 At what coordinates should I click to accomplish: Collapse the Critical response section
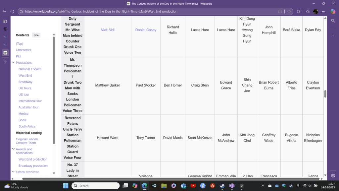13,172
